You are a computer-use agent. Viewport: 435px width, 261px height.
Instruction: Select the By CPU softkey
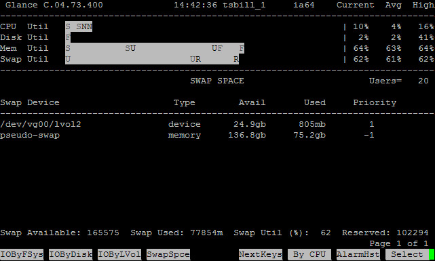[x=309, y=254]
